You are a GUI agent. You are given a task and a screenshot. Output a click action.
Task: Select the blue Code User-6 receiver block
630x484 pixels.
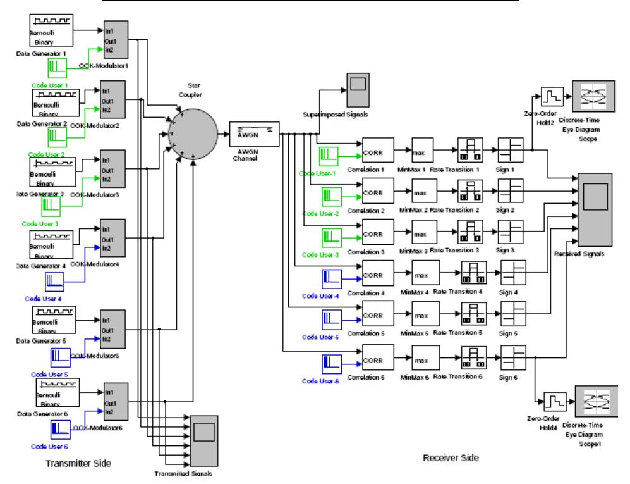tap(332, 364)
